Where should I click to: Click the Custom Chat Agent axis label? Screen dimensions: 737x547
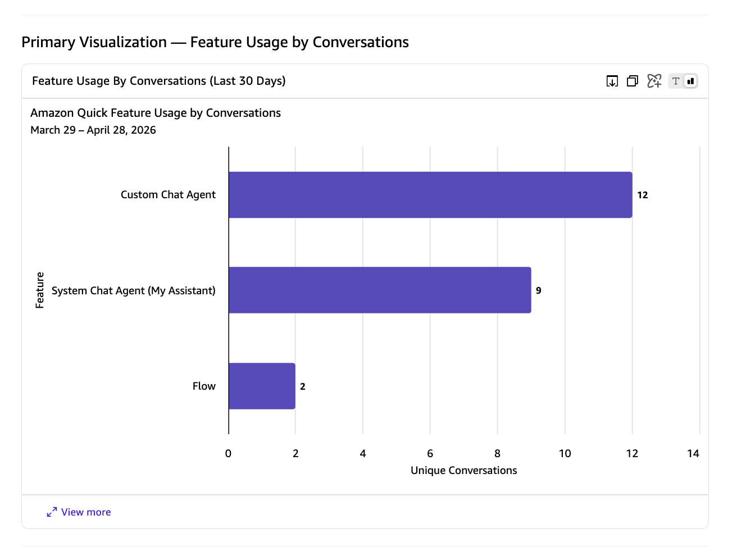(x=168, y=195)
